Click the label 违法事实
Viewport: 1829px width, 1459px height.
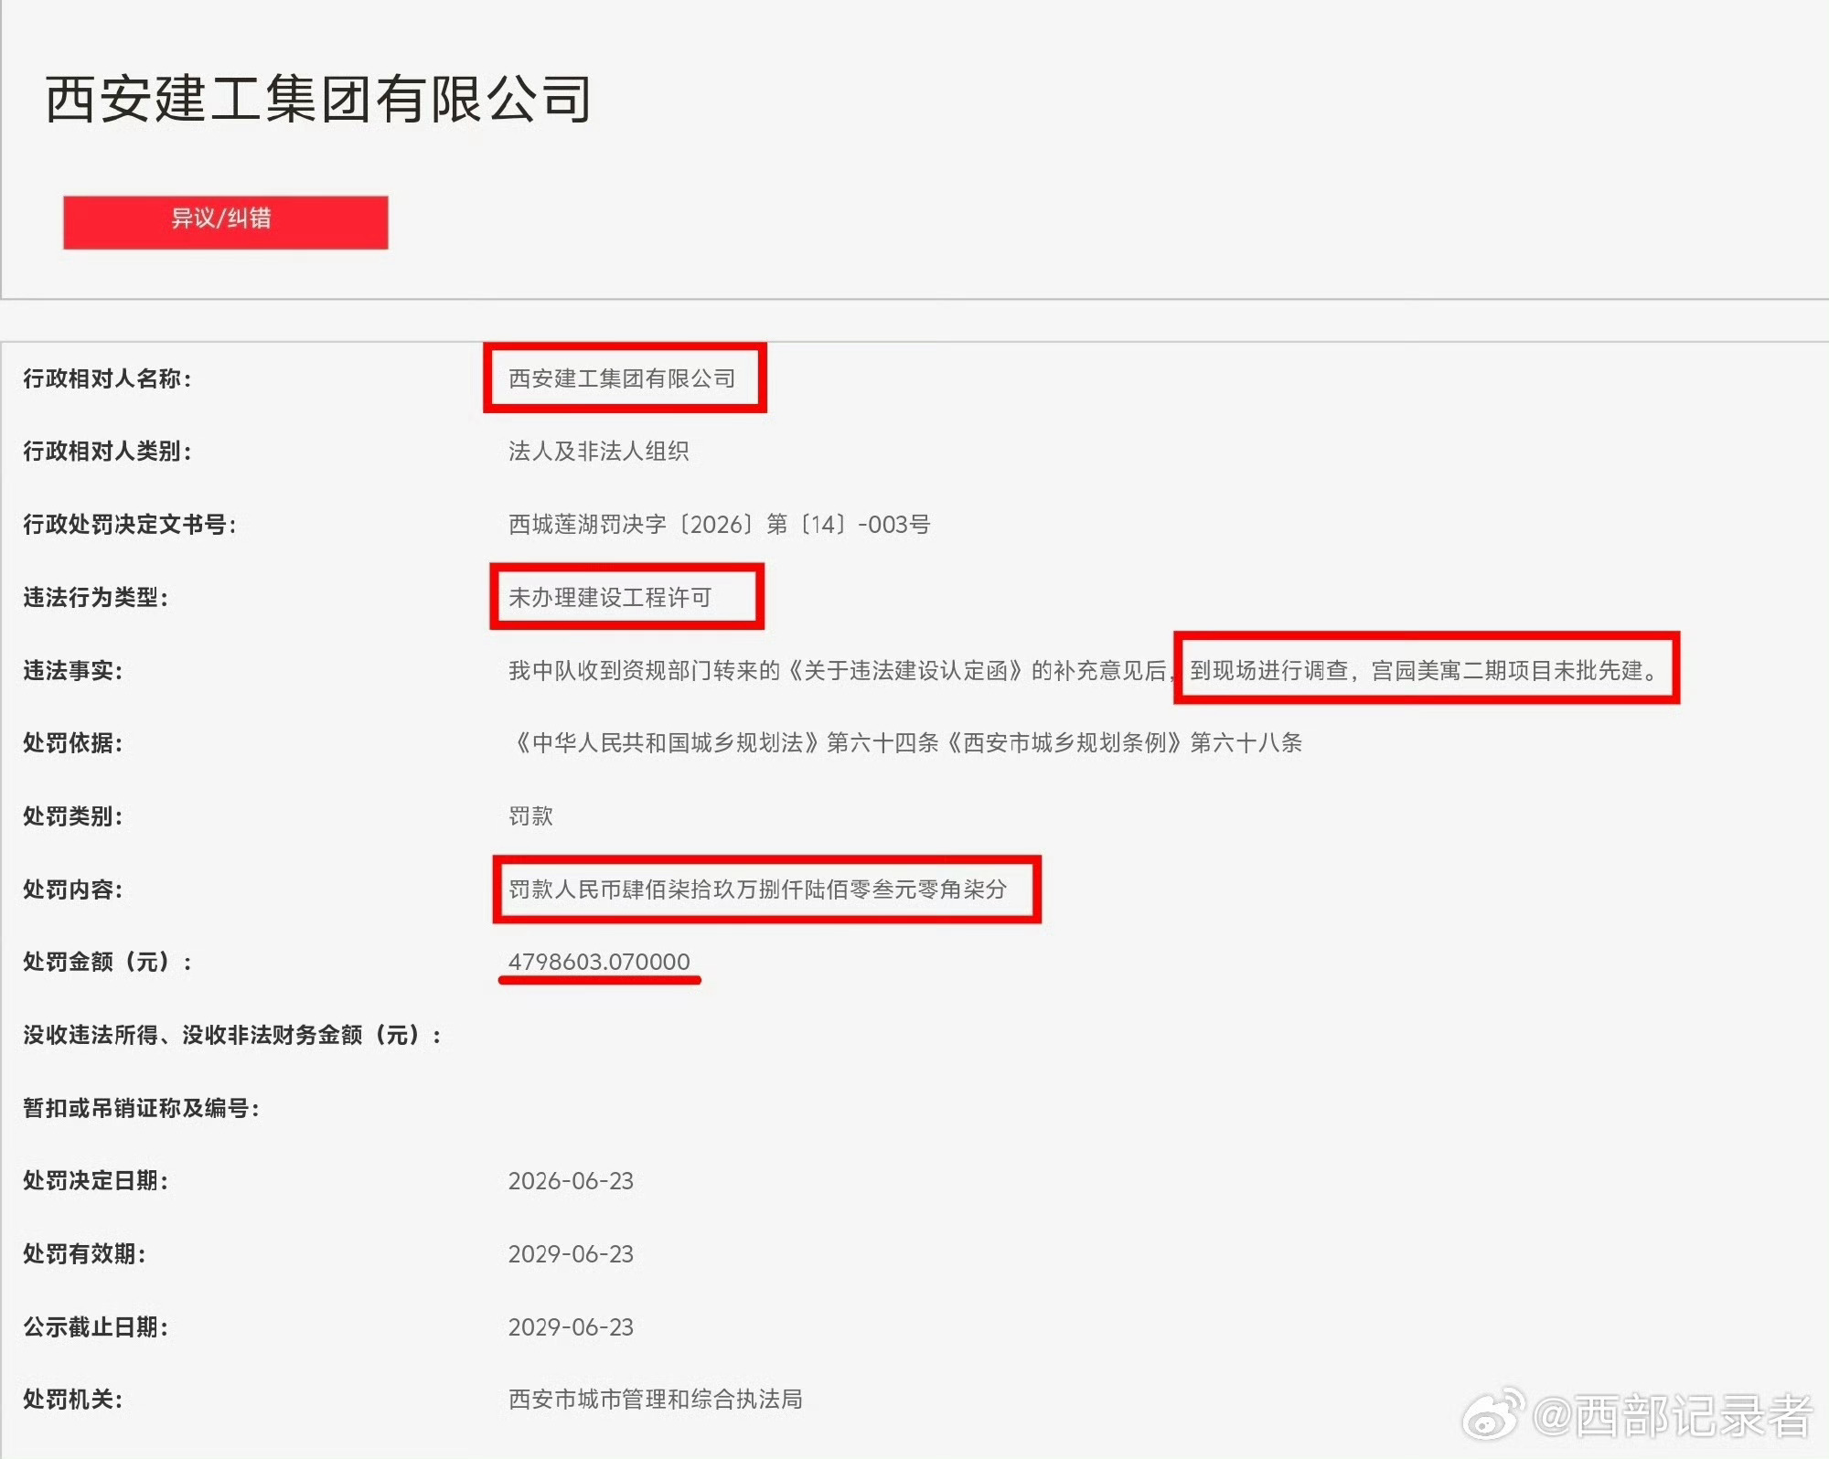73,670
